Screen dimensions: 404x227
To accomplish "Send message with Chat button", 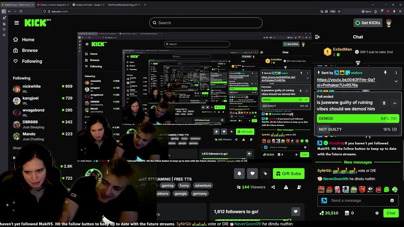I will tap(391, 213).
